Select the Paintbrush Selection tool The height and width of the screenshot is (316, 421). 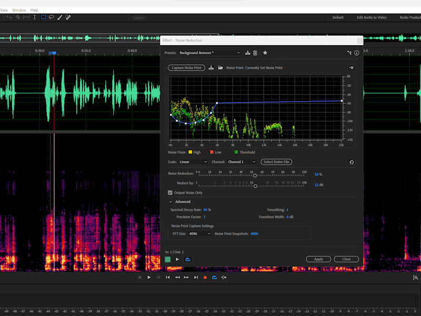tap(59, 17)
